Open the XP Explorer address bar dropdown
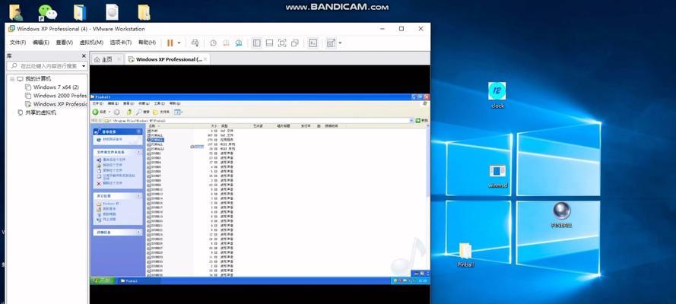 (x=411, y=121)
